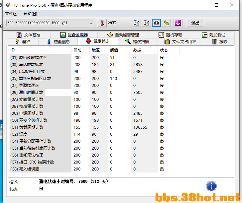Maximize the HD Tune Pro window
Screen dimensions: 242x203
pos(216,5)
